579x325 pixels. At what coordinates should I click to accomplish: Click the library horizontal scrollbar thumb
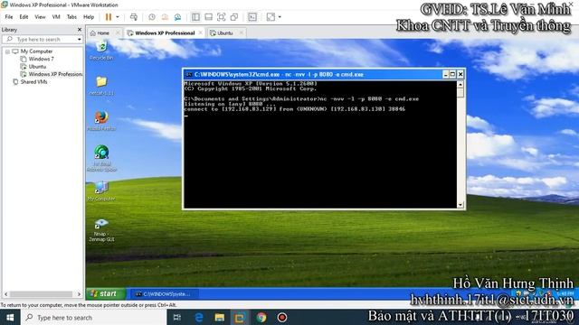(41, 294)
